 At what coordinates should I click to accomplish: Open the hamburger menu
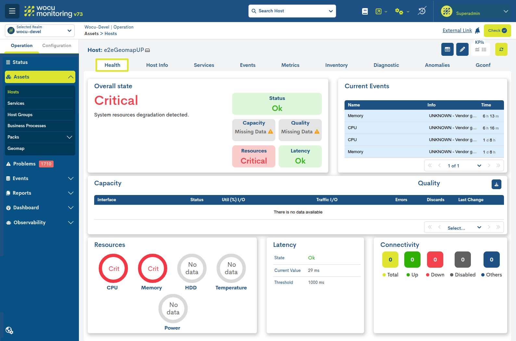[12, 11]
